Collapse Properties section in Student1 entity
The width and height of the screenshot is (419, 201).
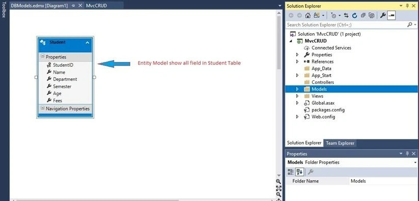tap(42, 56)
